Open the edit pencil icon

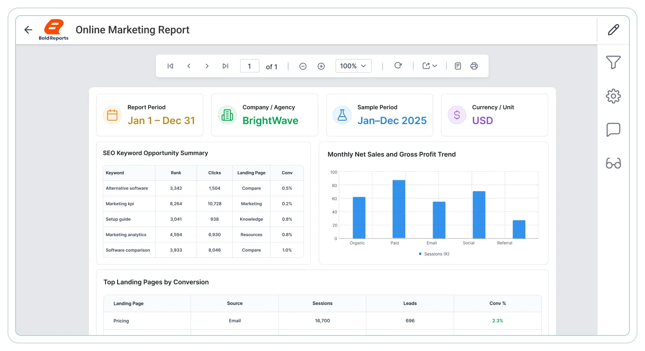click(614, 30)
